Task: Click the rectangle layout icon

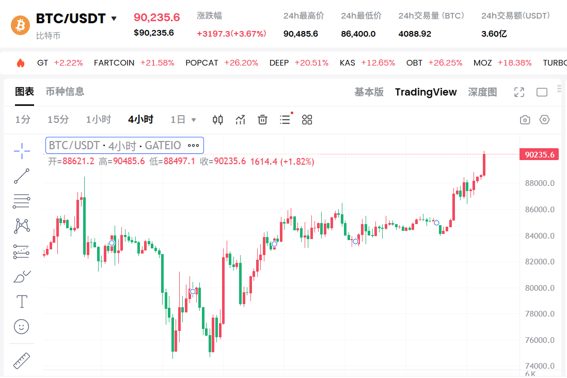Action: pos(542,92)
